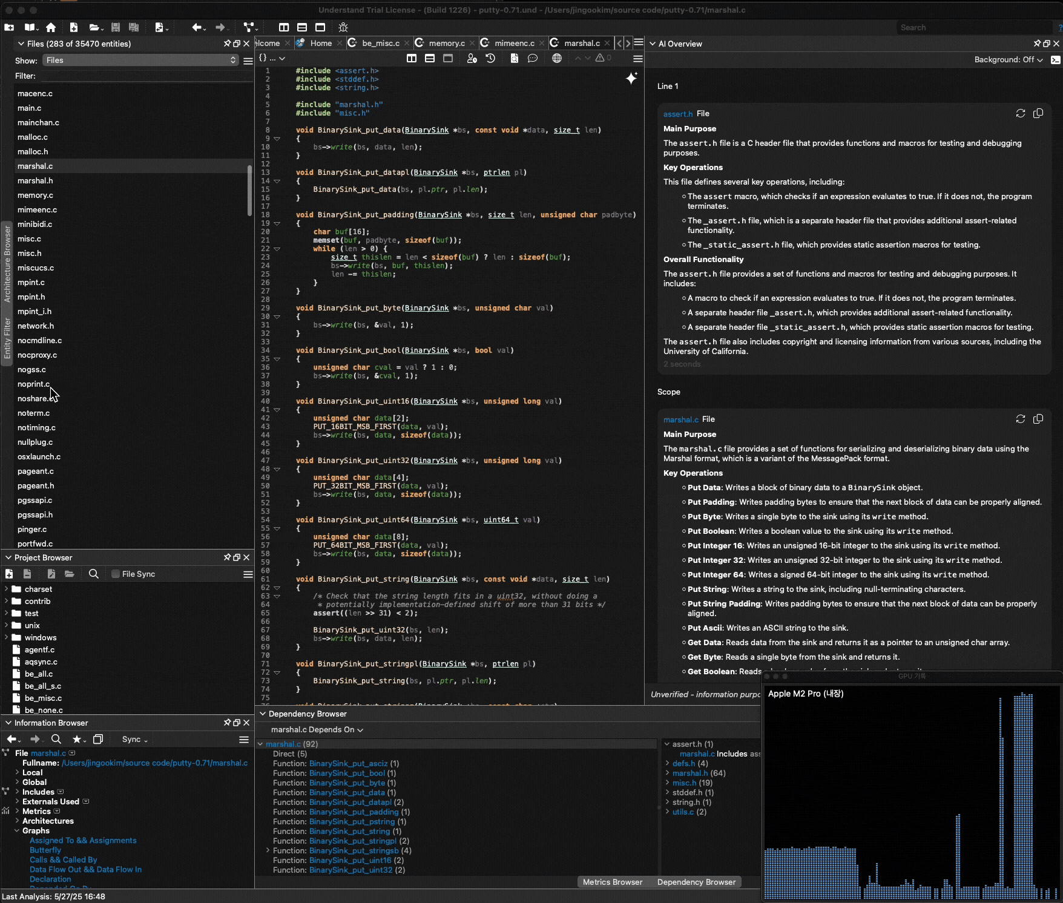Screen dimensions: 1063x903
Task: Click the history icon in editor toolbar
Action: (x=490, y=58)
